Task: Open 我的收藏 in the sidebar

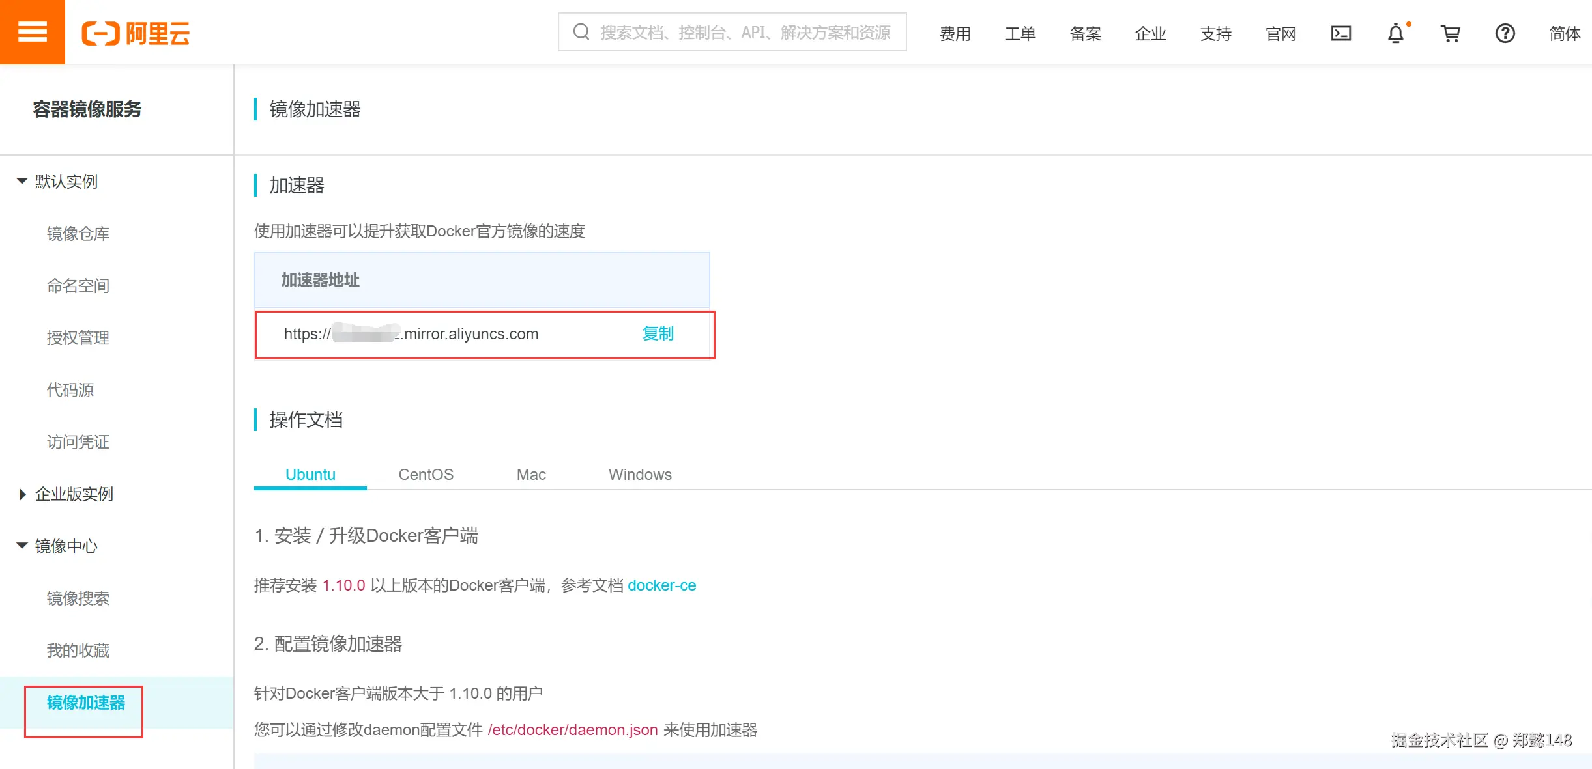Action: coord(78,650)
